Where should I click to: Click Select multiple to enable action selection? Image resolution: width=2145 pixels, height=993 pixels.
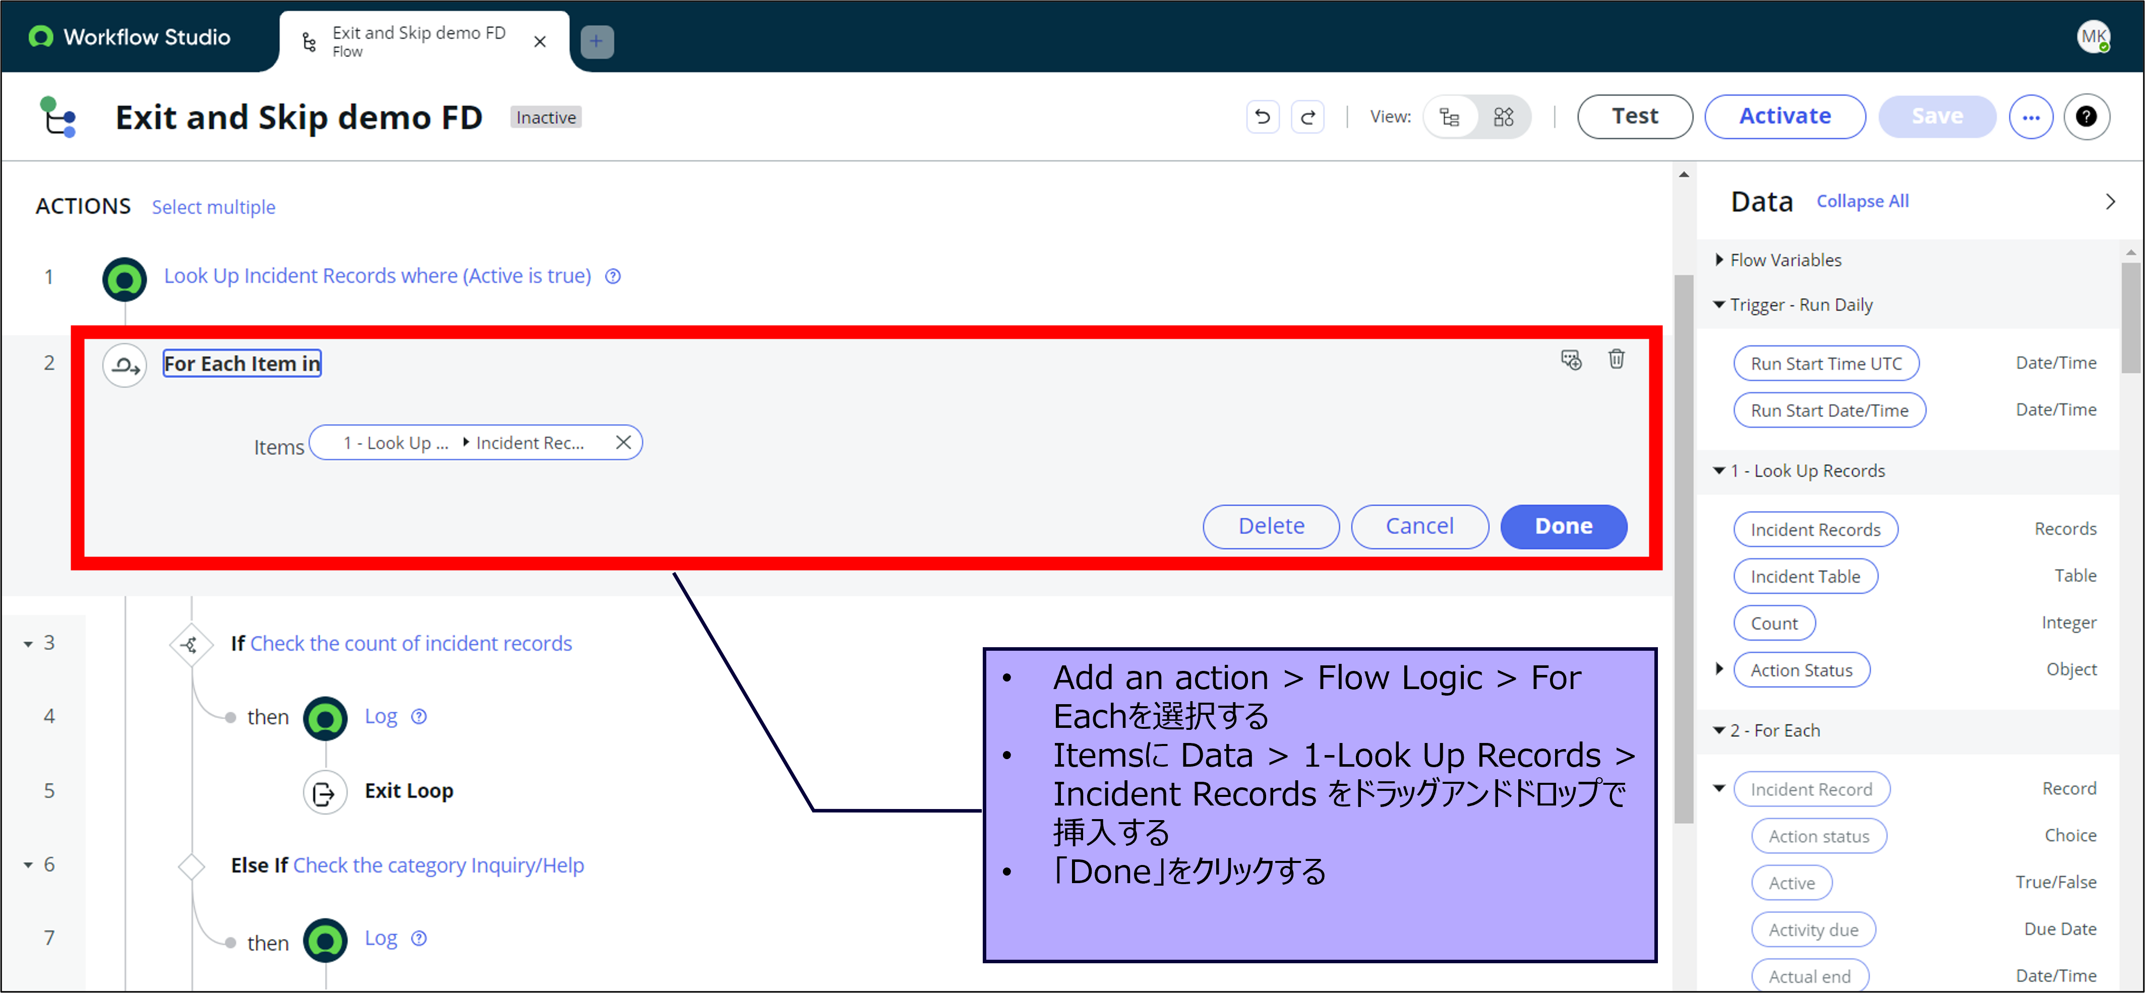213,207
